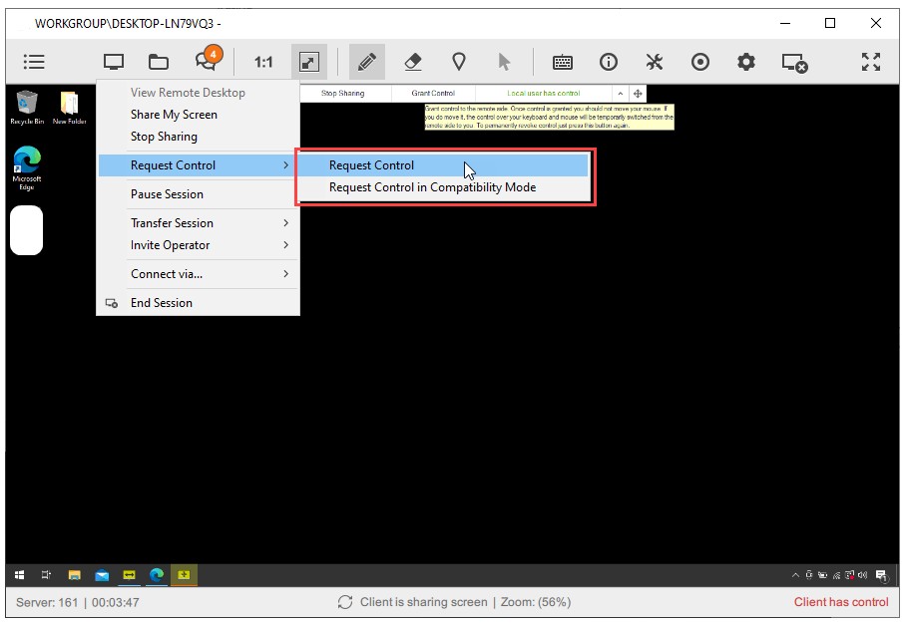Collapse the control bar via its chevron
Screen dimensions: 909x623
point(620,93)
